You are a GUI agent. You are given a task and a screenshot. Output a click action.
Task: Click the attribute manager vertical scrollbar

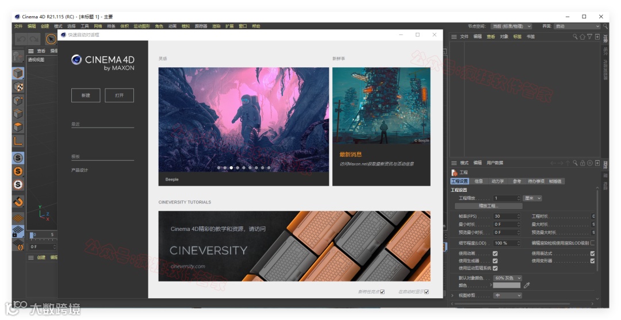[x=597, y=229]
